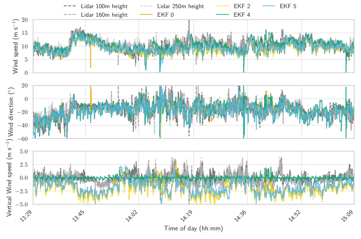
Task: Click the green EKF 4 legend line
Action: (224, 14)
